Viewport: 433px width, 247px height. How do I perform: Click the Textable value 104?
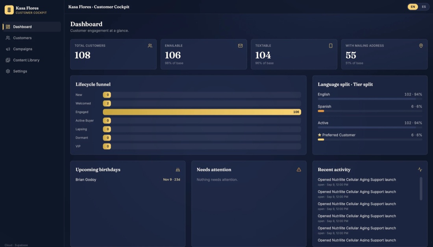263,55
